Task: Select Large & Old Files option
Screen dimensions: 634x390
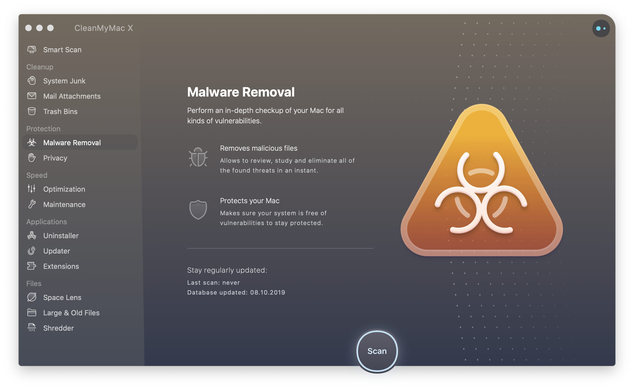Action: point(71,312)
